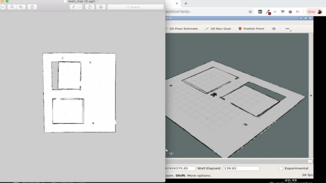Open the Share menu in Preview
The image size is (326, 183).
point(32,7)
